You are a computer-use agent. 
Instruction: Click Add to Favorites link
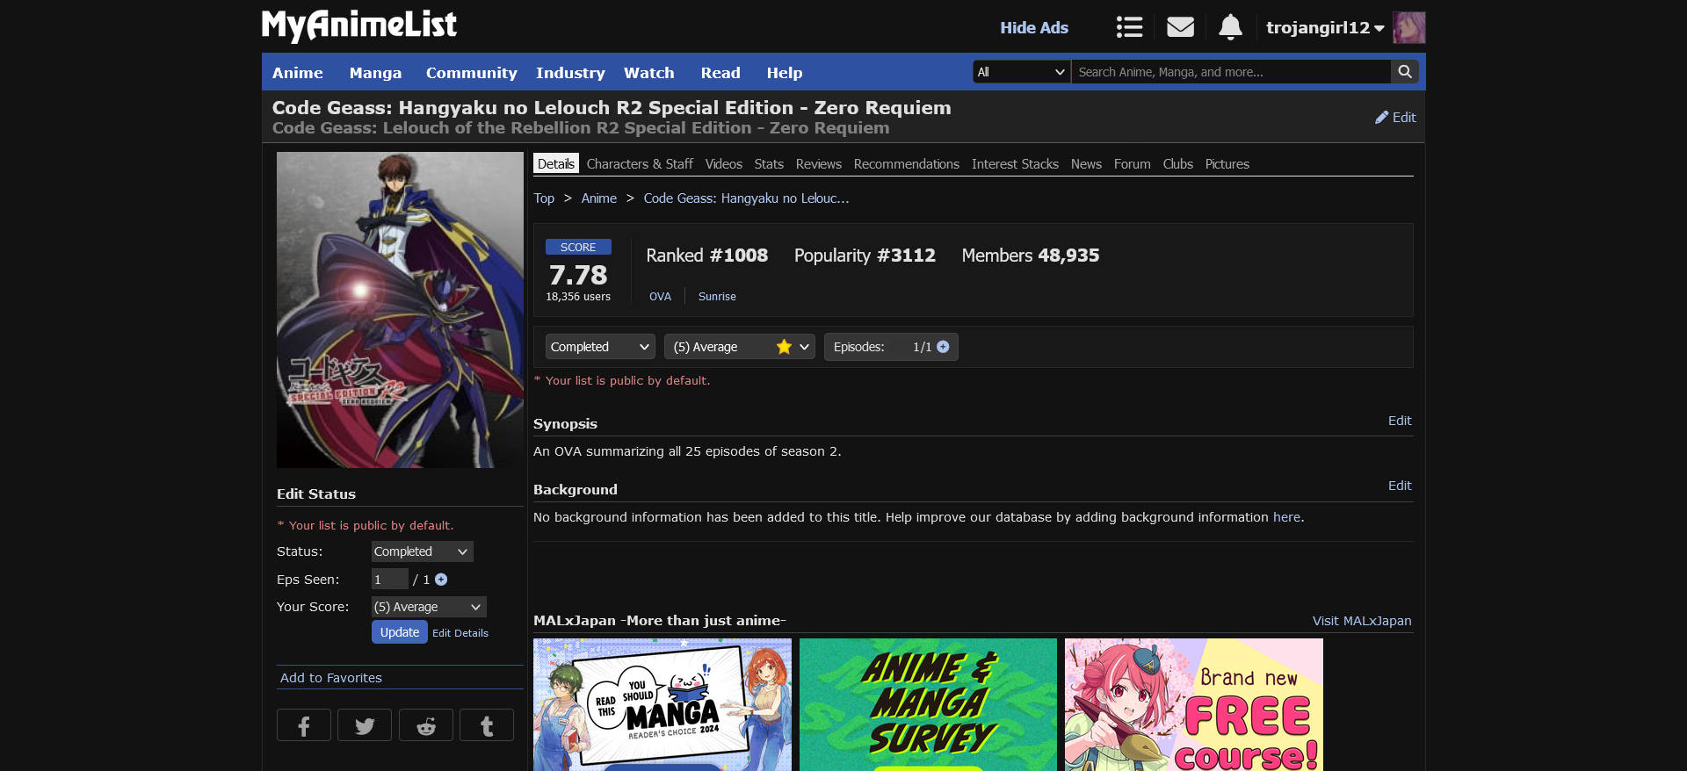tap(331, 678)
